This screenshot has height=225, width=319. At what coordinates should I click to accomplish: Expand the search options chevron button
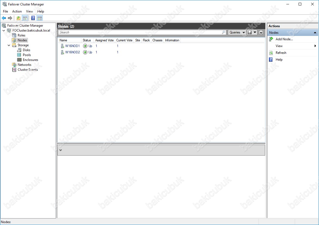(261, 33)
